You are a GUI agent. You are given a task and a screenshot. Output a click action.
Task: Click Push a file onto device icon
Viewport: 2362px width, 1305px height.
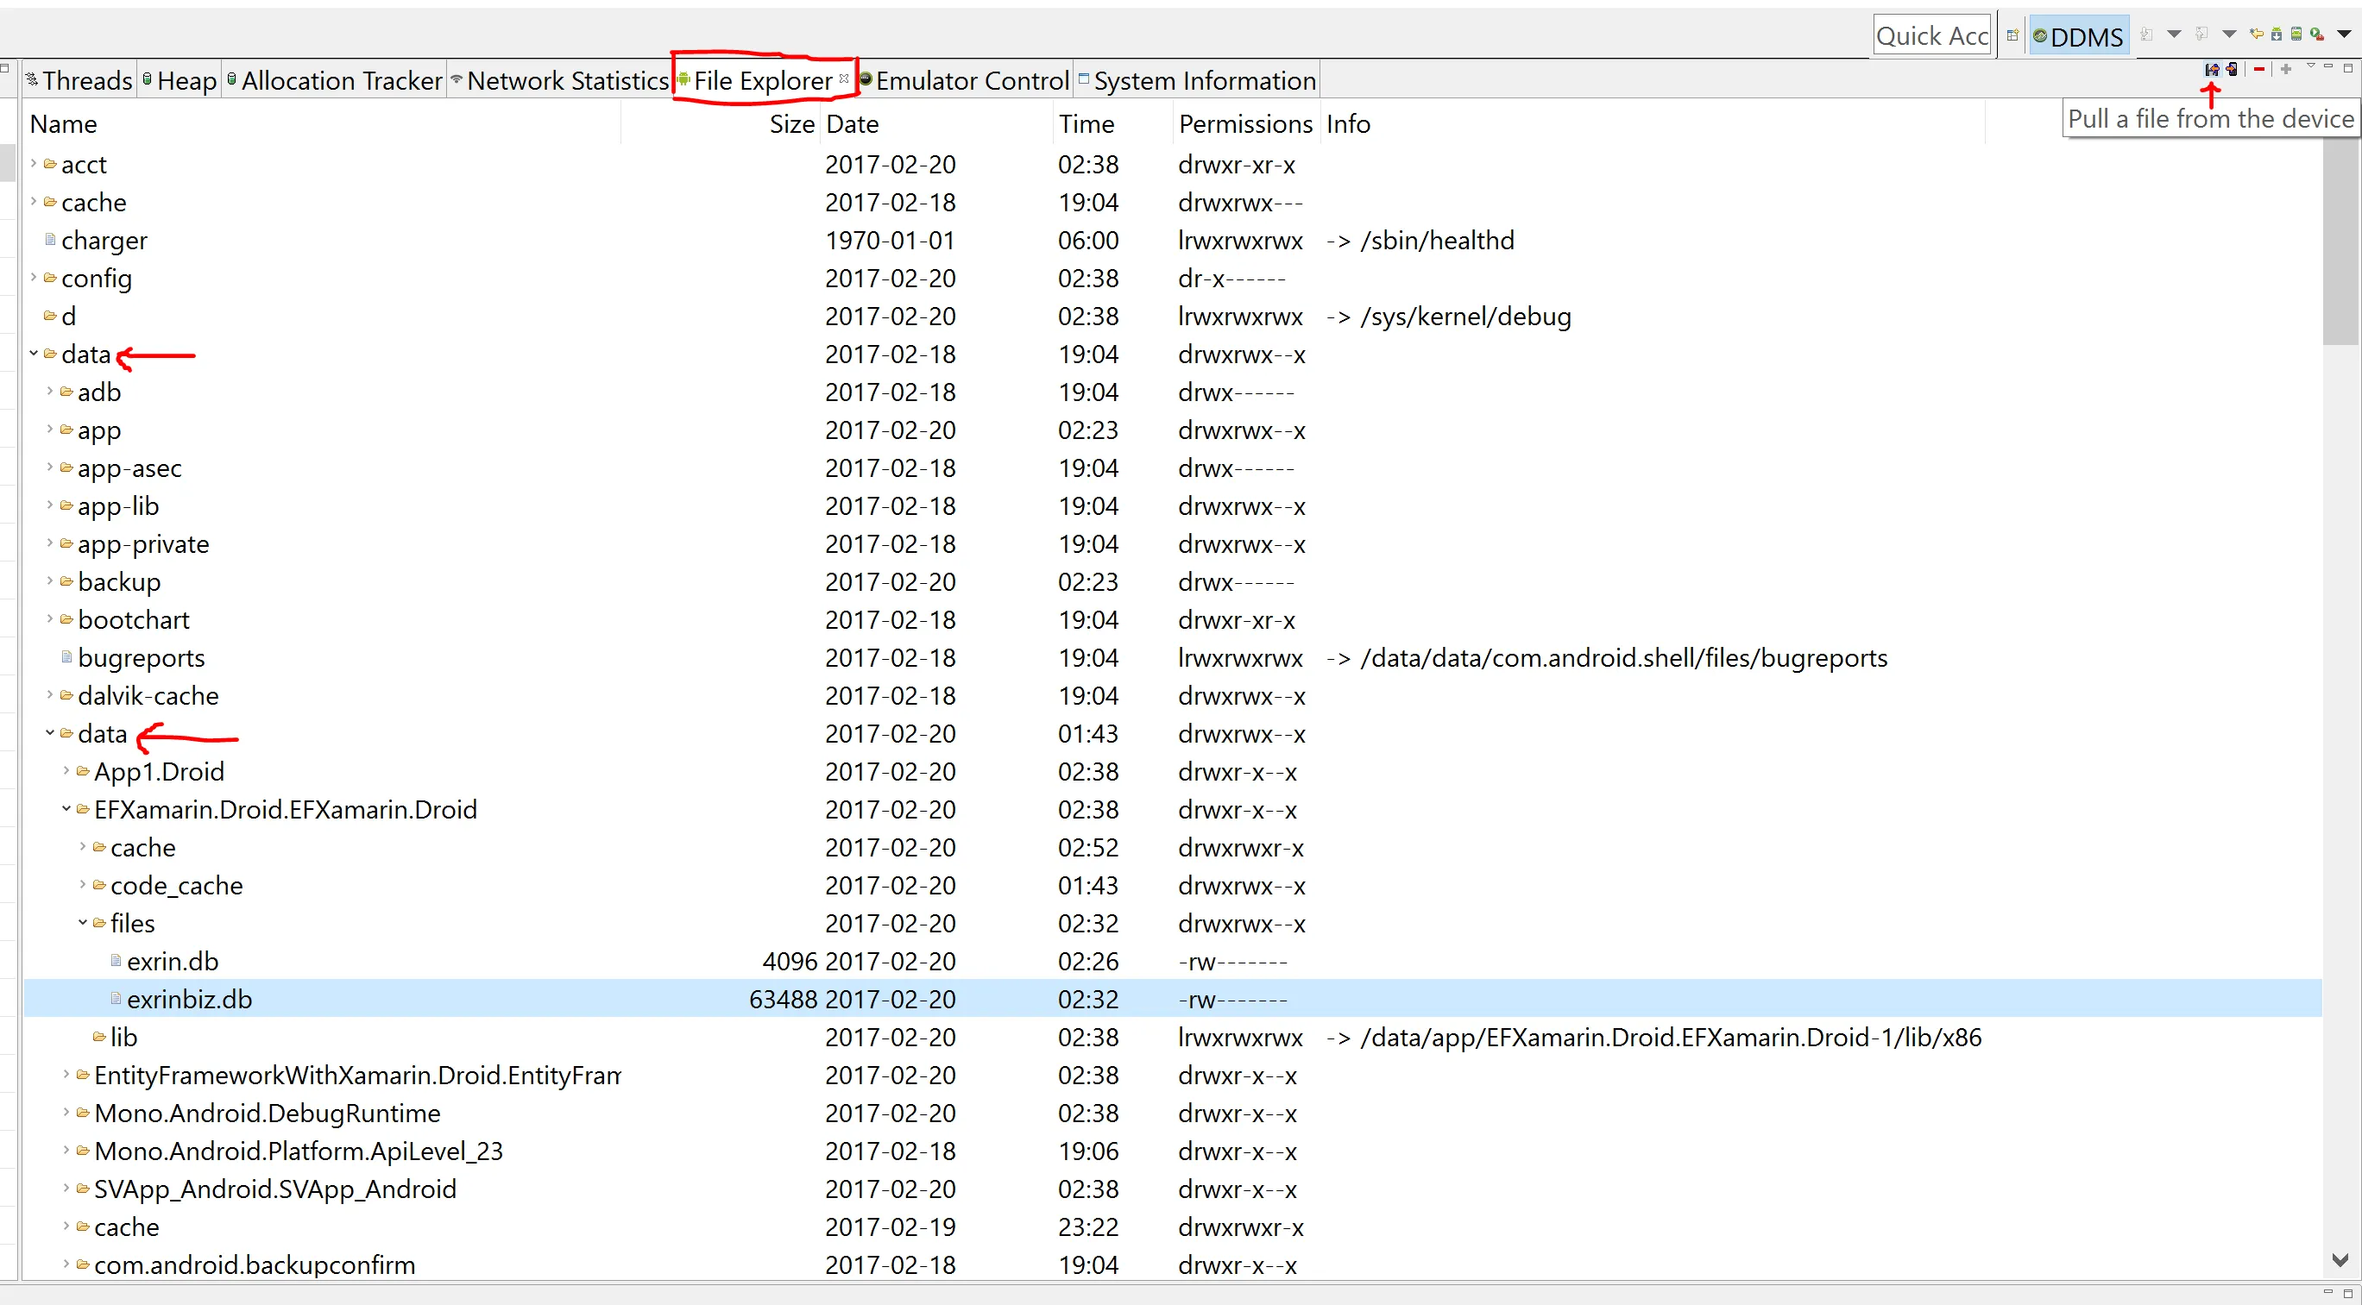2232,70
